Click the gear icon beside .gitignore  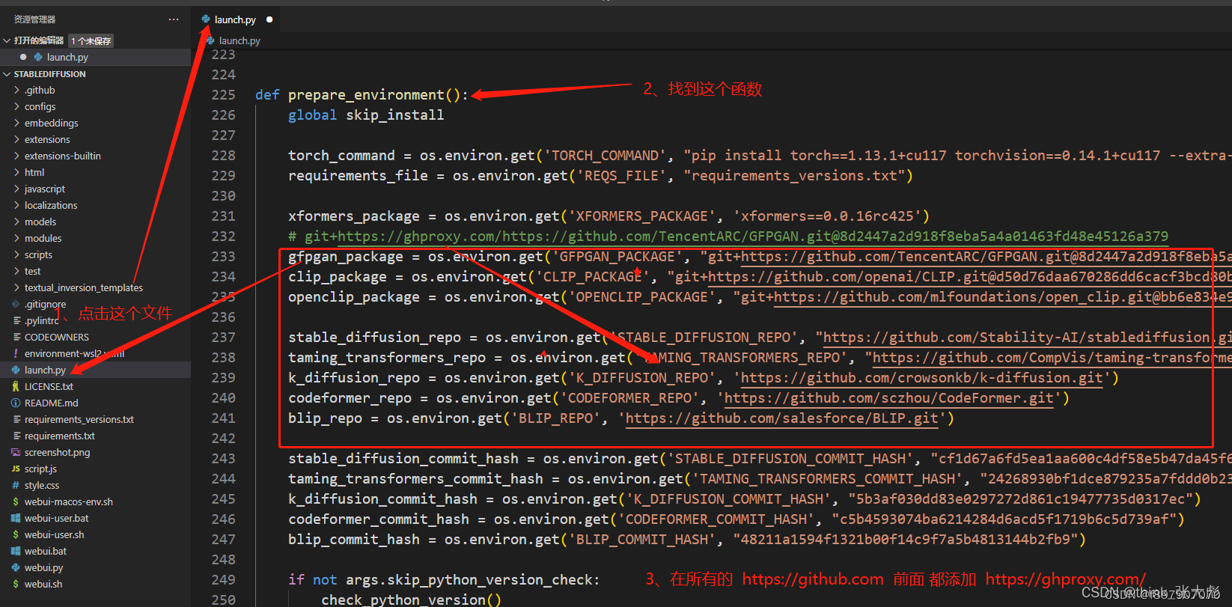click(x=16, y=304)
